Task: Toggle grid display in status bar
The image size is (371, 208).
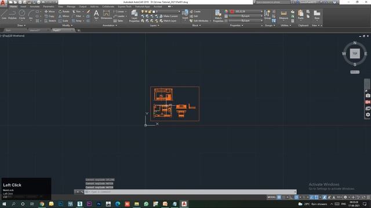Action: click(279, 197)
